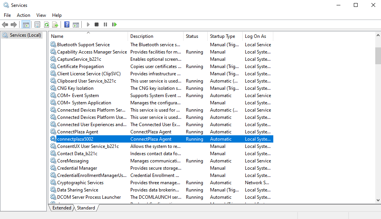The image size is (381, 219).
Task: Switch to the Extended tab
Action: coord(62,208)
